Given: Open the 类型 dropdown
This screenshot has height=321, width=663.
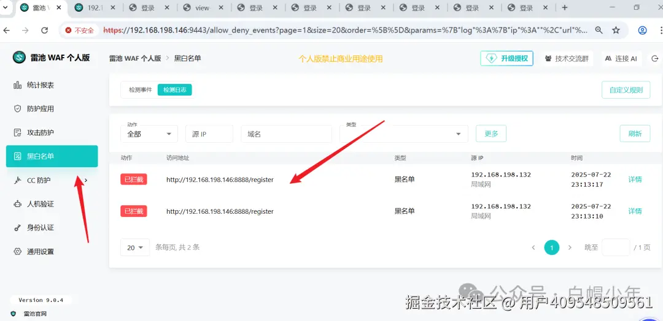Looking at the screenshot, I should coord(404,134).
